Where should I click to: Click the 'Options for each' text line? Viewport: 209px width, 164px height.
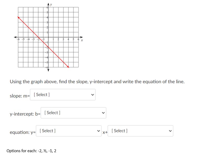pos(32,151)
